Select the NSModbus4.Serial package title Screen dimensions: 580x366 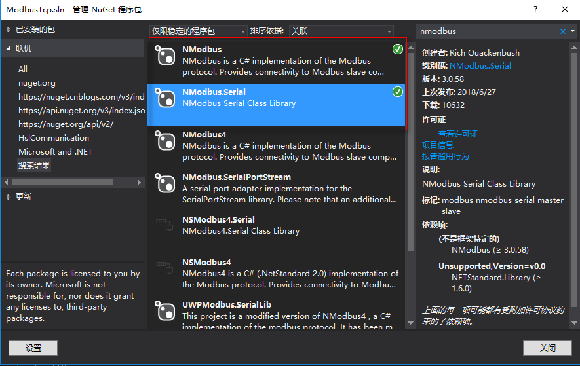[x=219, y=219]
